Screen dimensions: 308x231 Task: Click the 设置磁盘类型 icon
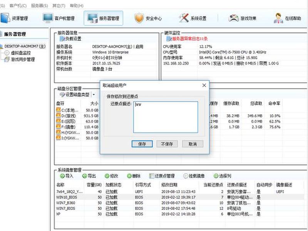(x=62, y=95)
